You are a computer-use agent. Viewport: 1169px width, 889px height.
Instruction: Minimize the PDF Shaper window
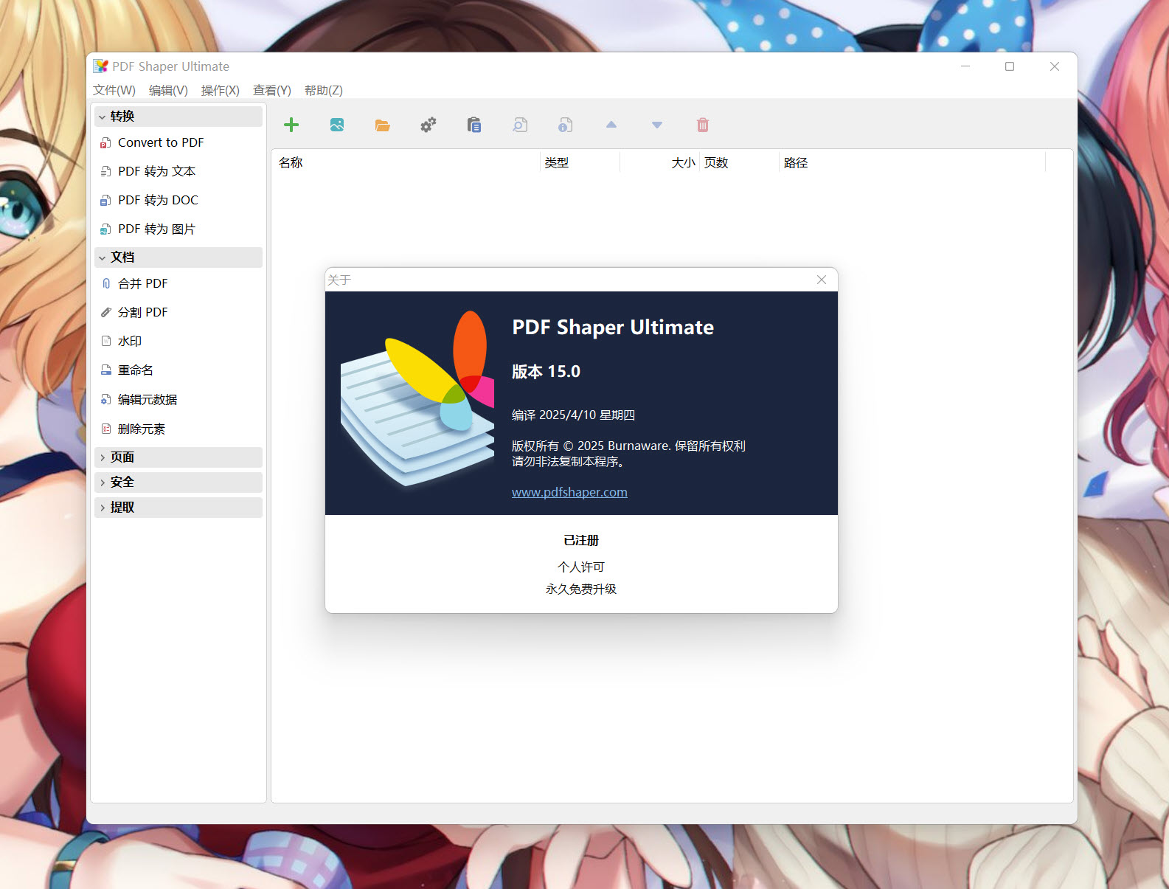[x=965, y=66]
